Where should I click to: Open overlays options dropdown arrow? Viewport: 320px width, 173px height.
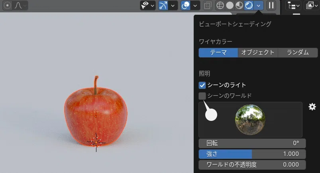[195, 6]
